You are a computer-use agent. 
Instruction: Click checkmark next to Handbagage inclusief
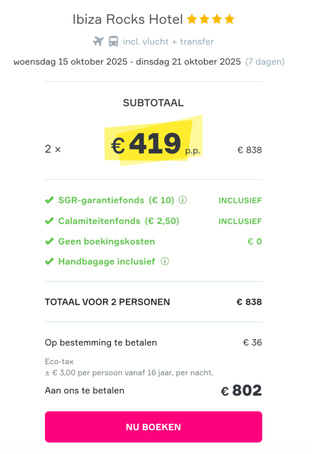(x=49, y=262)
